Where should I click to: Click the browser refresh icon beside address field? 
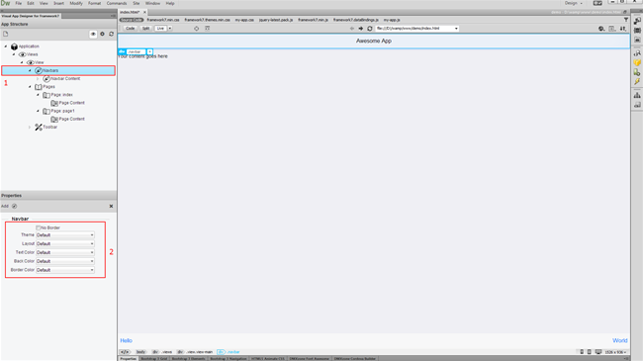370,29
